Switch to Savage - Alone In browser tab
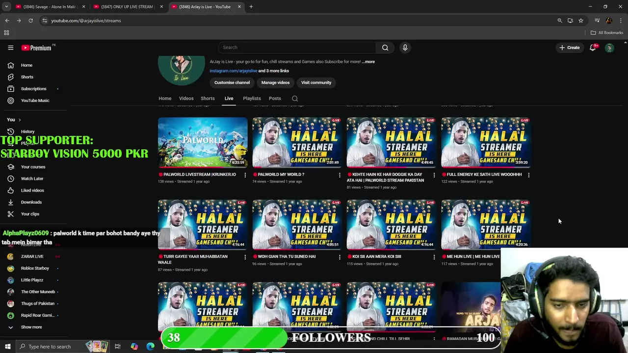 tap(49, 7)
